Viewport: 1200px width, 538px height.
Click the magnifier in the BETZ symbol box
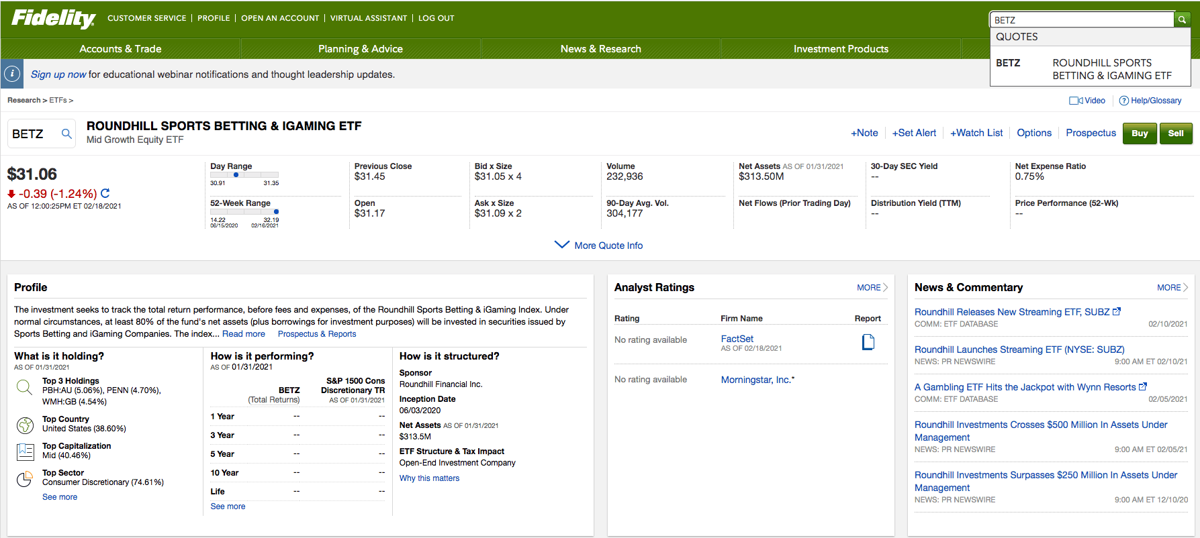[x=66, y=133]
